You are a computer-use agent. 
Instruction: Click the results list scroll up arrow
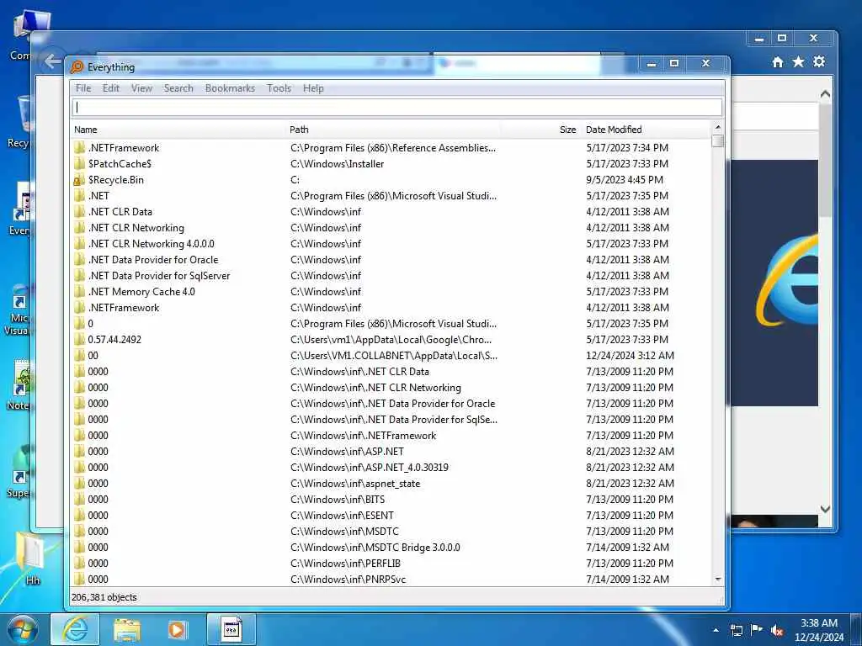click(717, 128)
